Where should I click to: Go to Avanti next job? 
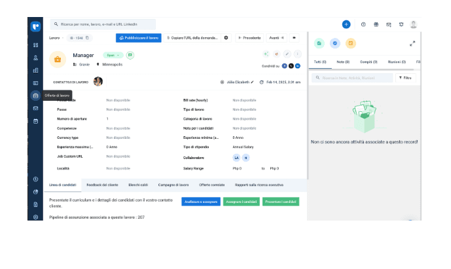coord(276,38)
